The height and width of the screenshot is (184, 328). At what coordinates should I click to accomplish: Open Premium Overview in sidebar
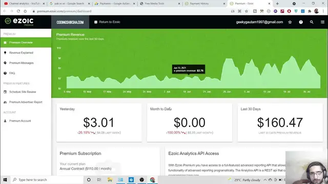(26, 42)
